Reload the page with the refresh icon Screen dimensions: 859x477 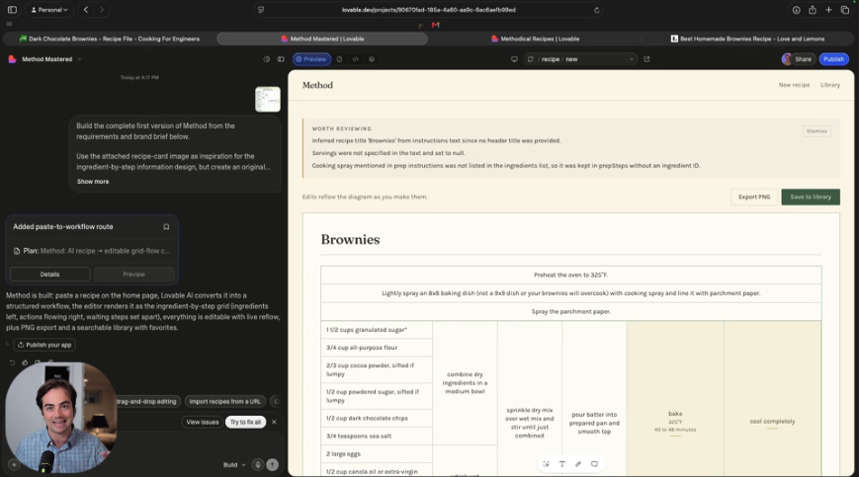pyautogui.click(x=597, y=10)
